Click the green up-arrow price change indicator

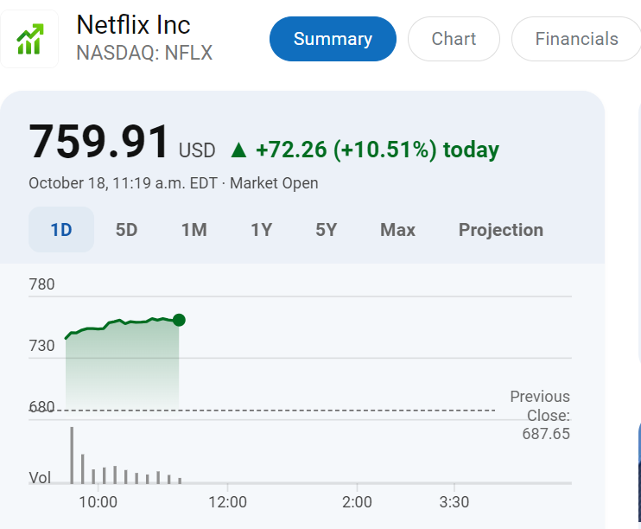(238, 150)
